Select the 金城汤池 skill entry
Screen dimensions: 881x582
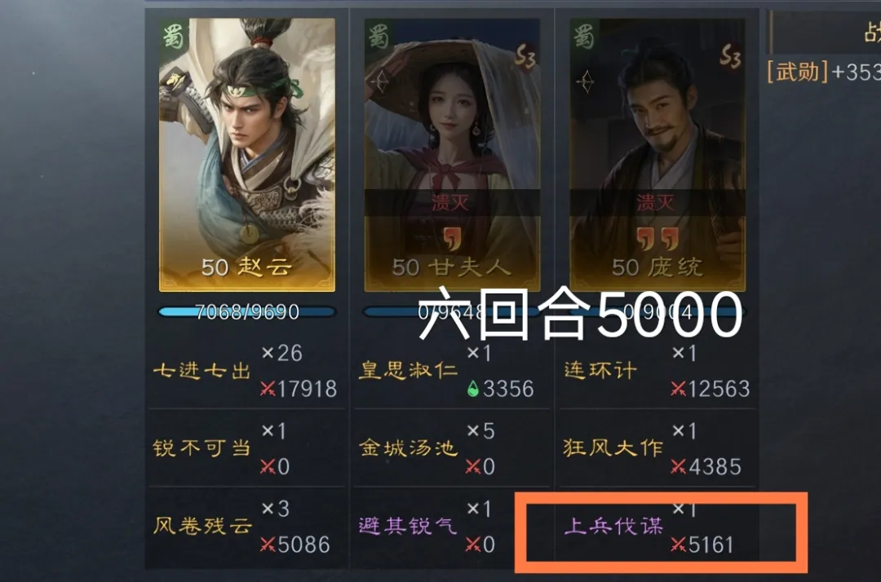pos(452,448)
